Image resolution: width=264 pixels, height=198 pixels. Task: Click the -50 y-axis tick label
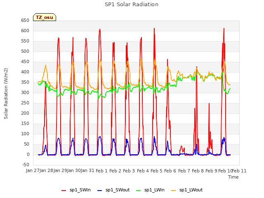[26, 165]
